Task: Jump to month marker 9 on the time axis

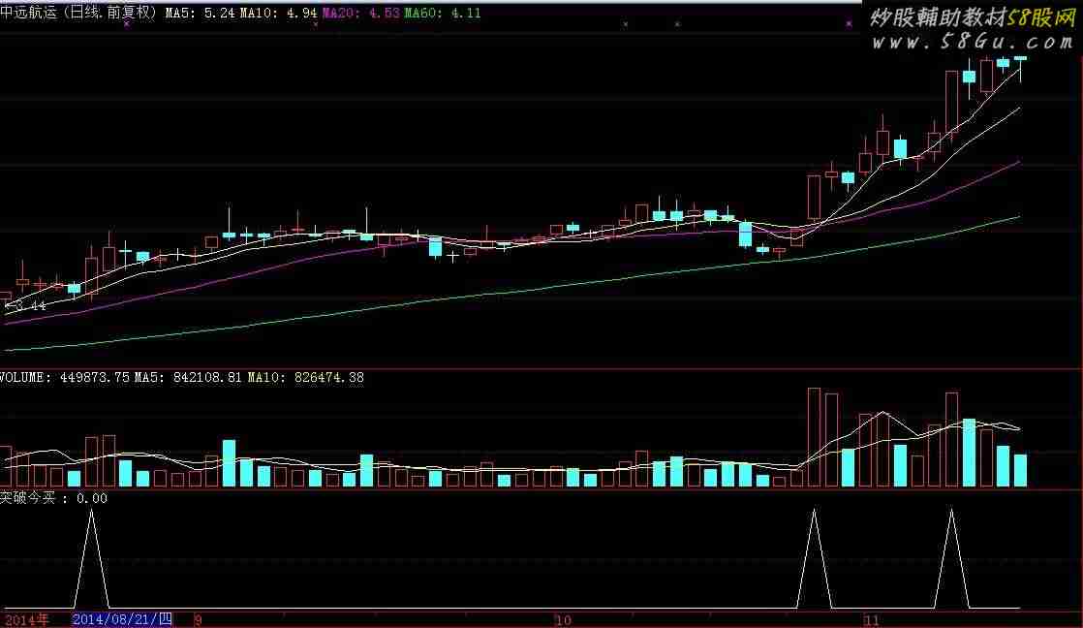Action: 199,619
